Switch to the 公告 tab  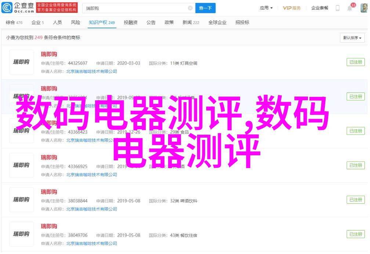151,22
